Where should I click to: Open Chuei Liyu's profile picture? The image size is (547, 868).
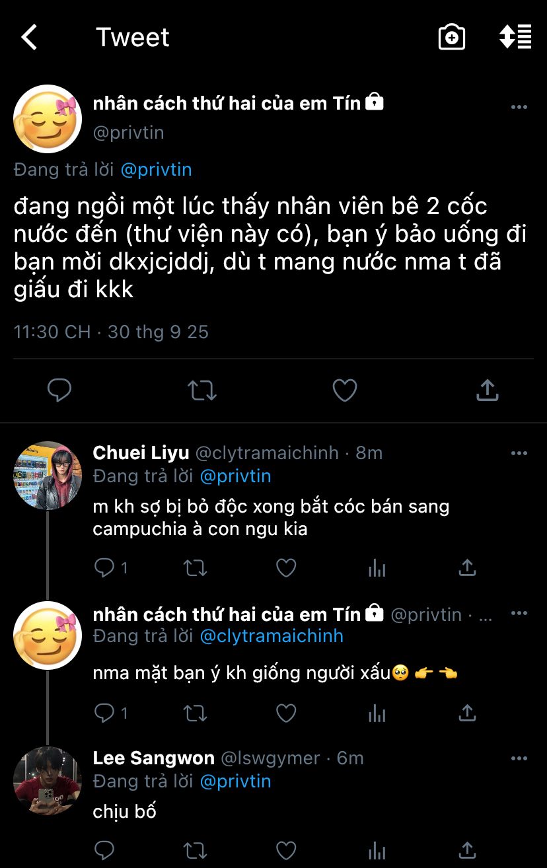click(47, 476)
